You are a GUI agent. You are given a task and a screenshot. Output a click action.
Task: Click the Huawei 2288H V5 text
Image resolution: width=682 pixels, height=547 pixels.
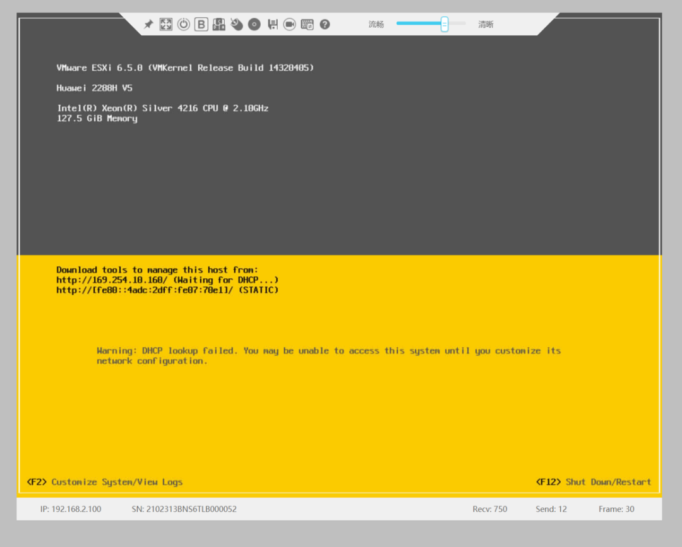(x=94, y=88)
